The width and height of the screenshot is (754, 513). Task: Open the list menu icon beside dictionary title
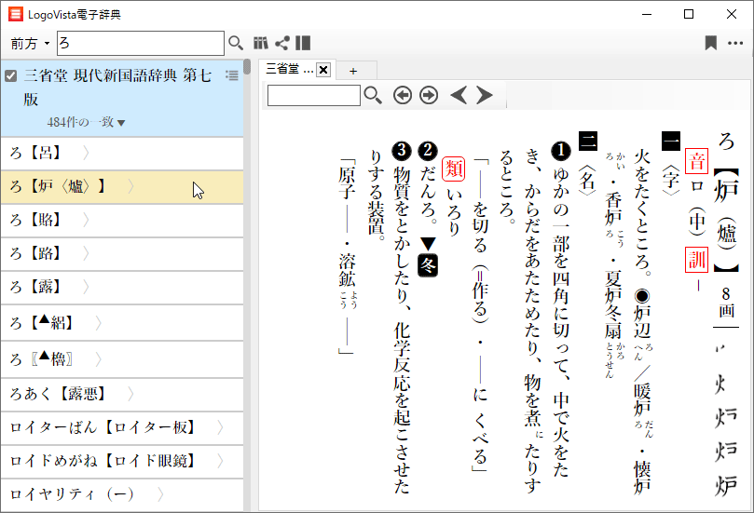point(231,75)
